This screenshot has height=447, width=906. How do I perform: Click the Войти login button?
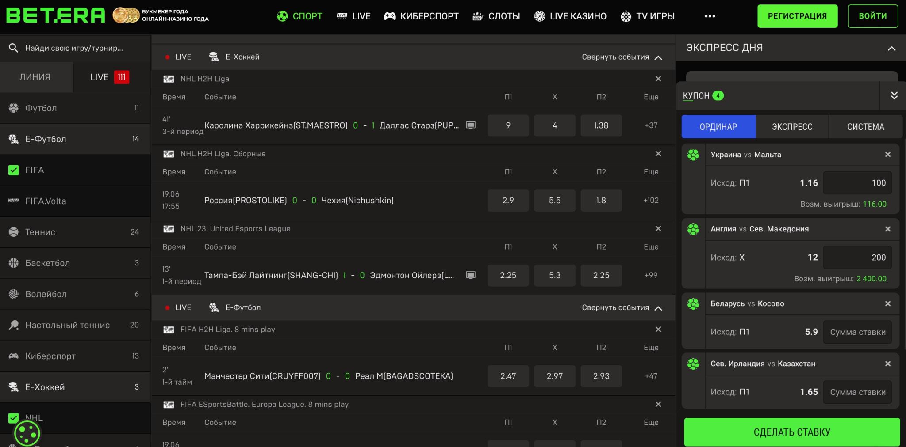tap(872, 16)
